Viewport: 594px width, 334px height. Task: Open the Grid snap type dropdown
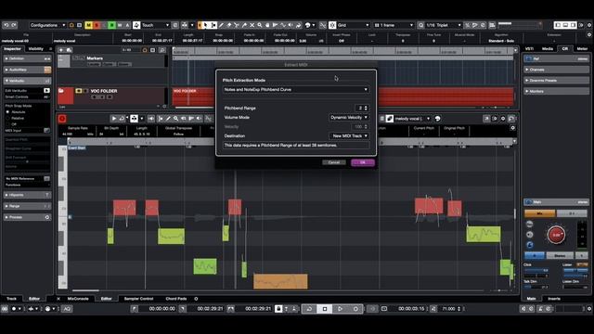click(x=353, y=25)
